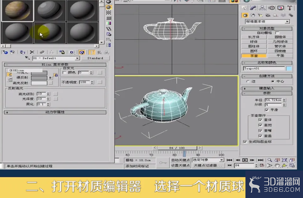Click the viewport Zoom magnifier icon
Image resolution: width=303 pixels, height=198 pixels.
(x=270, y=160)
